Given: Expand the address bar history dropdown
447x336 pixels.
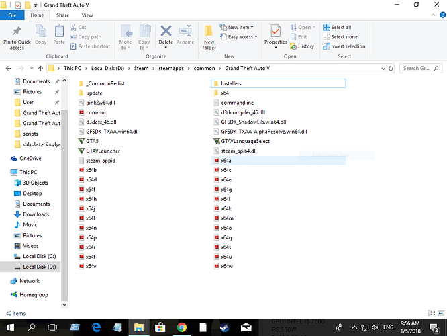Looking at the screenshot, I should [383, 69].
